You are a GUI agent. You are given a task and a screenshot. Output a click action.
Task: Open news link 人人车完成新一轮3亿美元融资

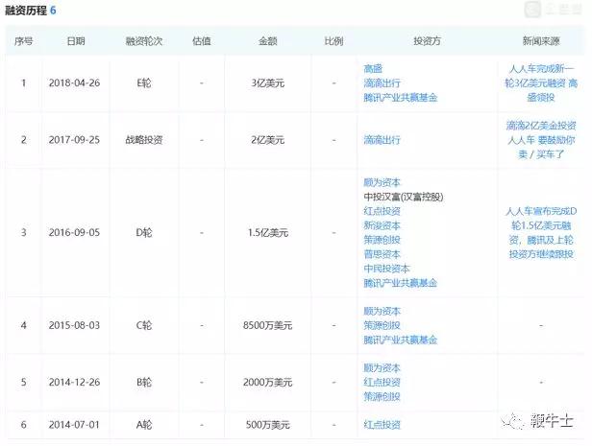click(x=541, y=82)
